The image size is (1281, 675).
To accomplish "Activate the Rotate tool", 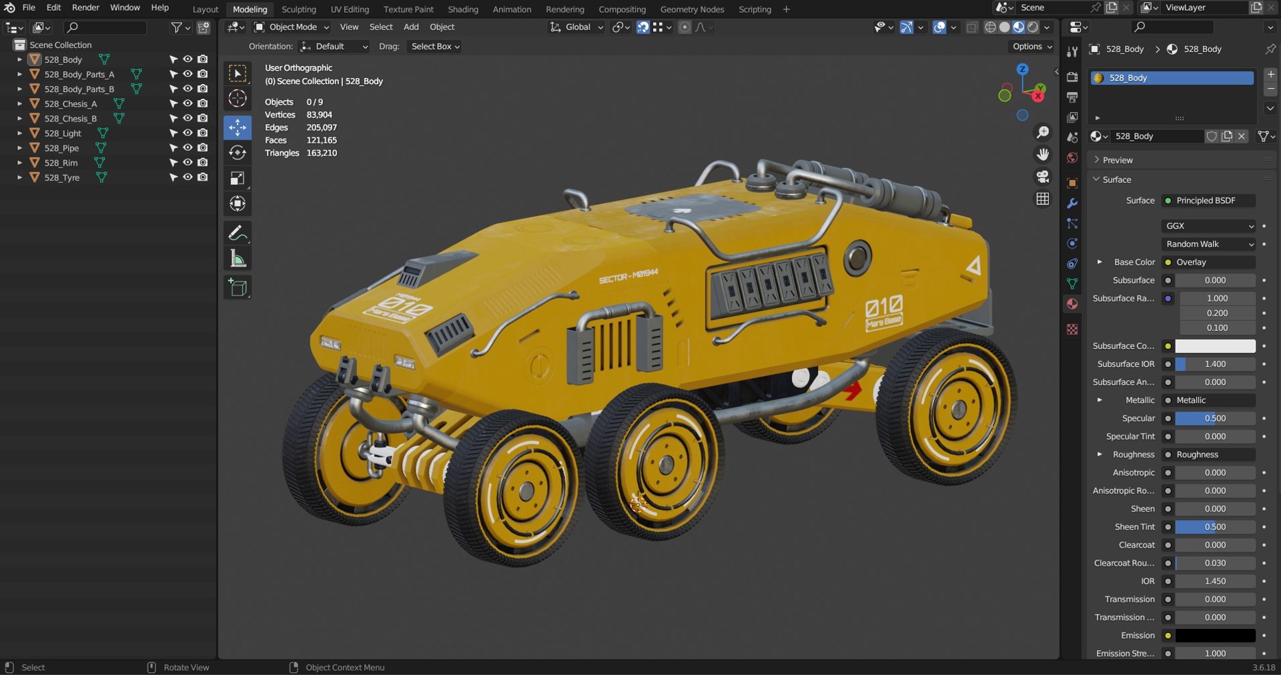I will [238, 153].
